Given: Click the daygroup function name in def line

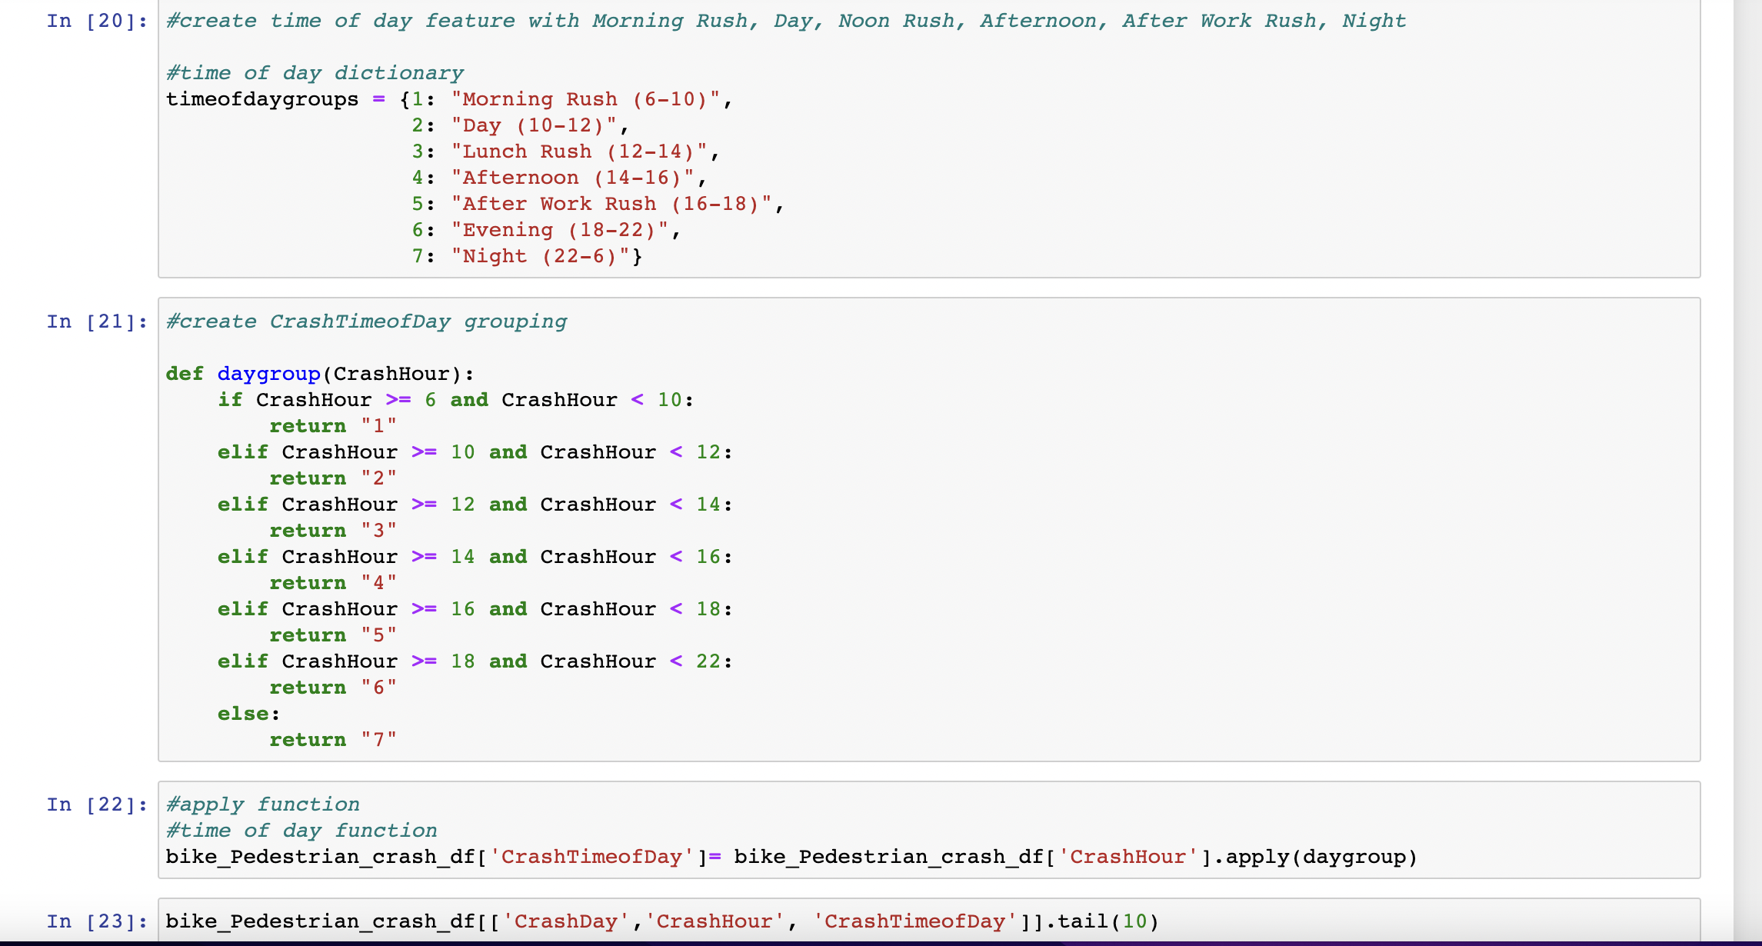Looking at the screenshot, I should point(268,374).
